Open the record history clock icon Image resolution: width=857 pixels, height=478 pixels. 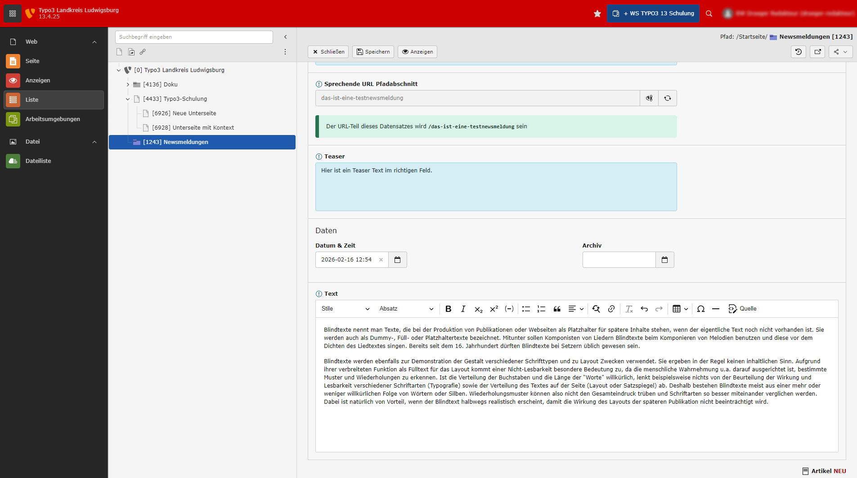[x=798, y=52]
